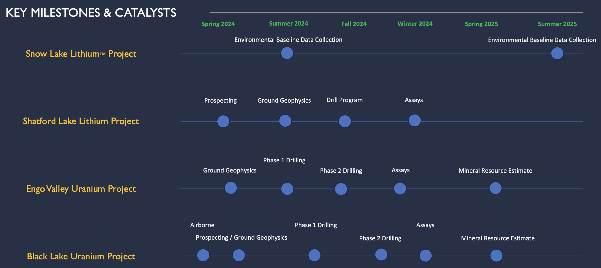Image resolution: width=601 pixels, height=268 pixels.
Task: Click the Shatford Lake Prospecting milestone dot
Action: pos(223,121)
